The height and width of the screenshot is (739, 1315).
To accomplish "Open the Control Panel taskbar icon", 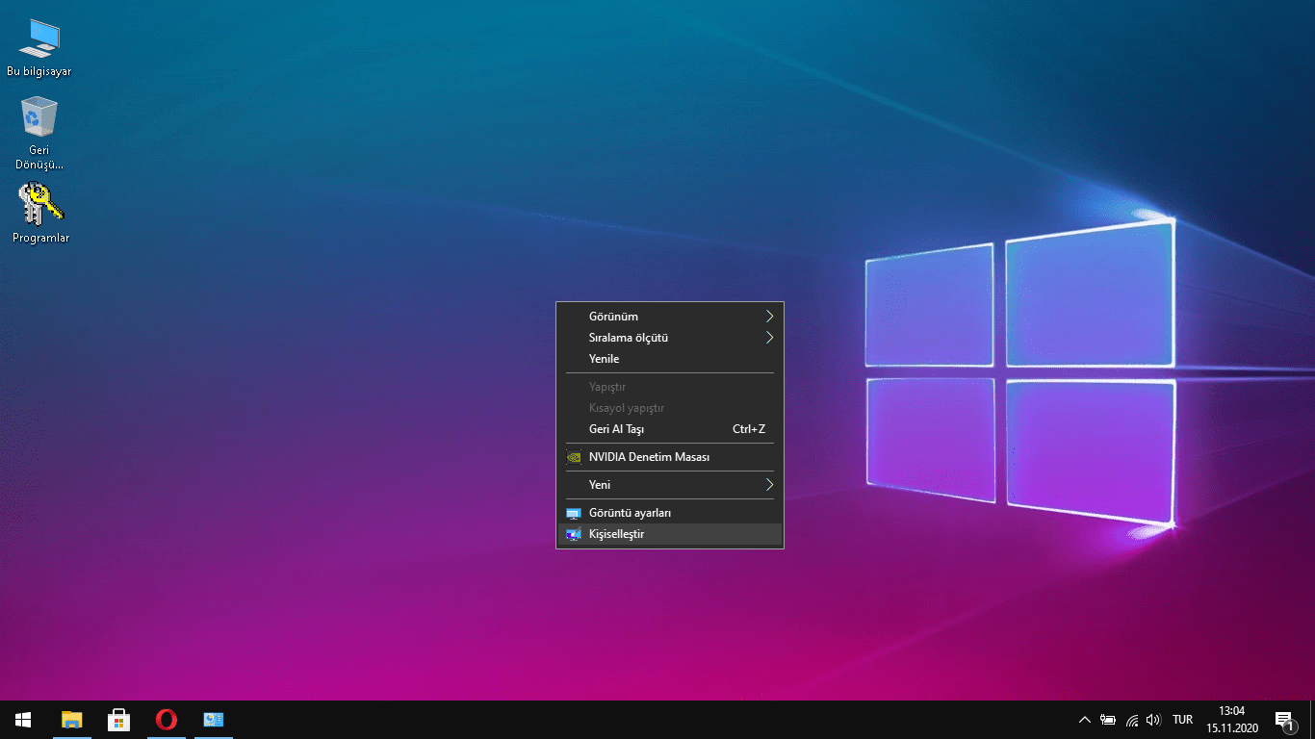I will (213, 720).
